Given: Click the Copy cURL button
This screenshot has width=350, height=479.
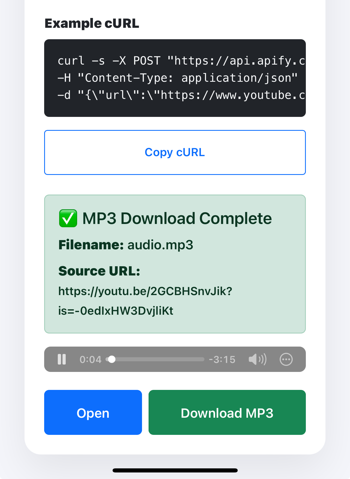Looking at the screenshot, I should click(175, 152).
